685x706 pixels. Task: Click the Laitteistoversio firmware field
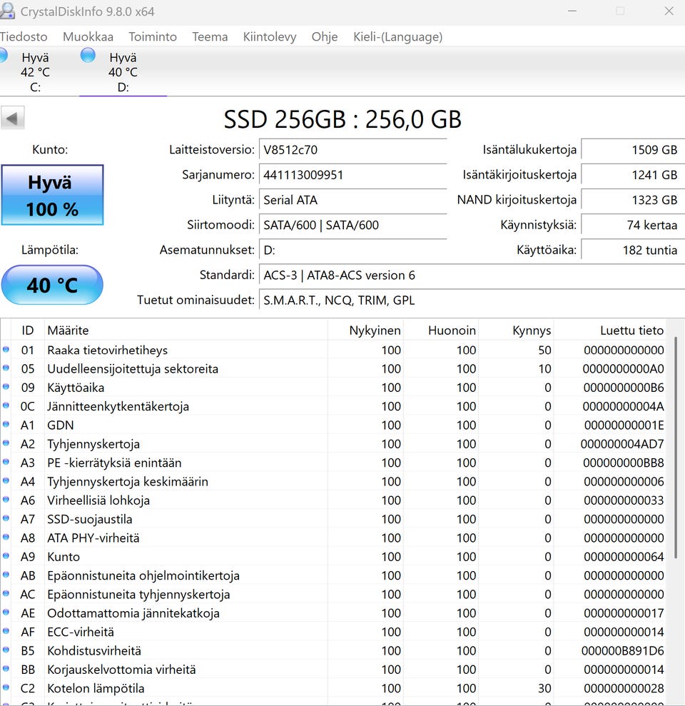(x=352, y=150)
